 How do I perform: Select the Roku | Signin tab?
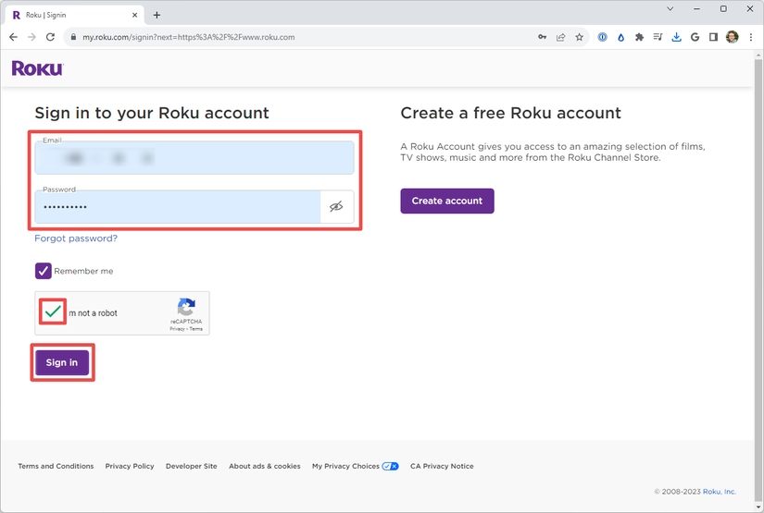pyautogui.click(x=69, y=15)
